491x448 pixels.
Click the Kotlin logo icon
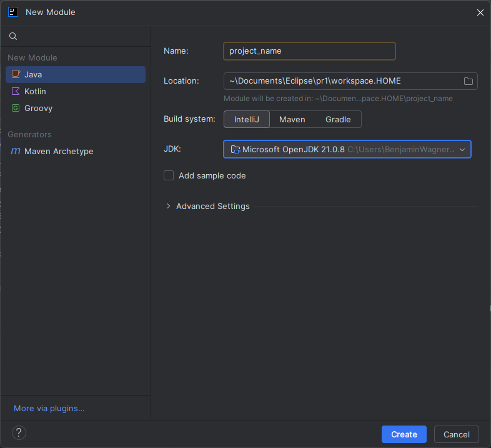pos(16,91)
